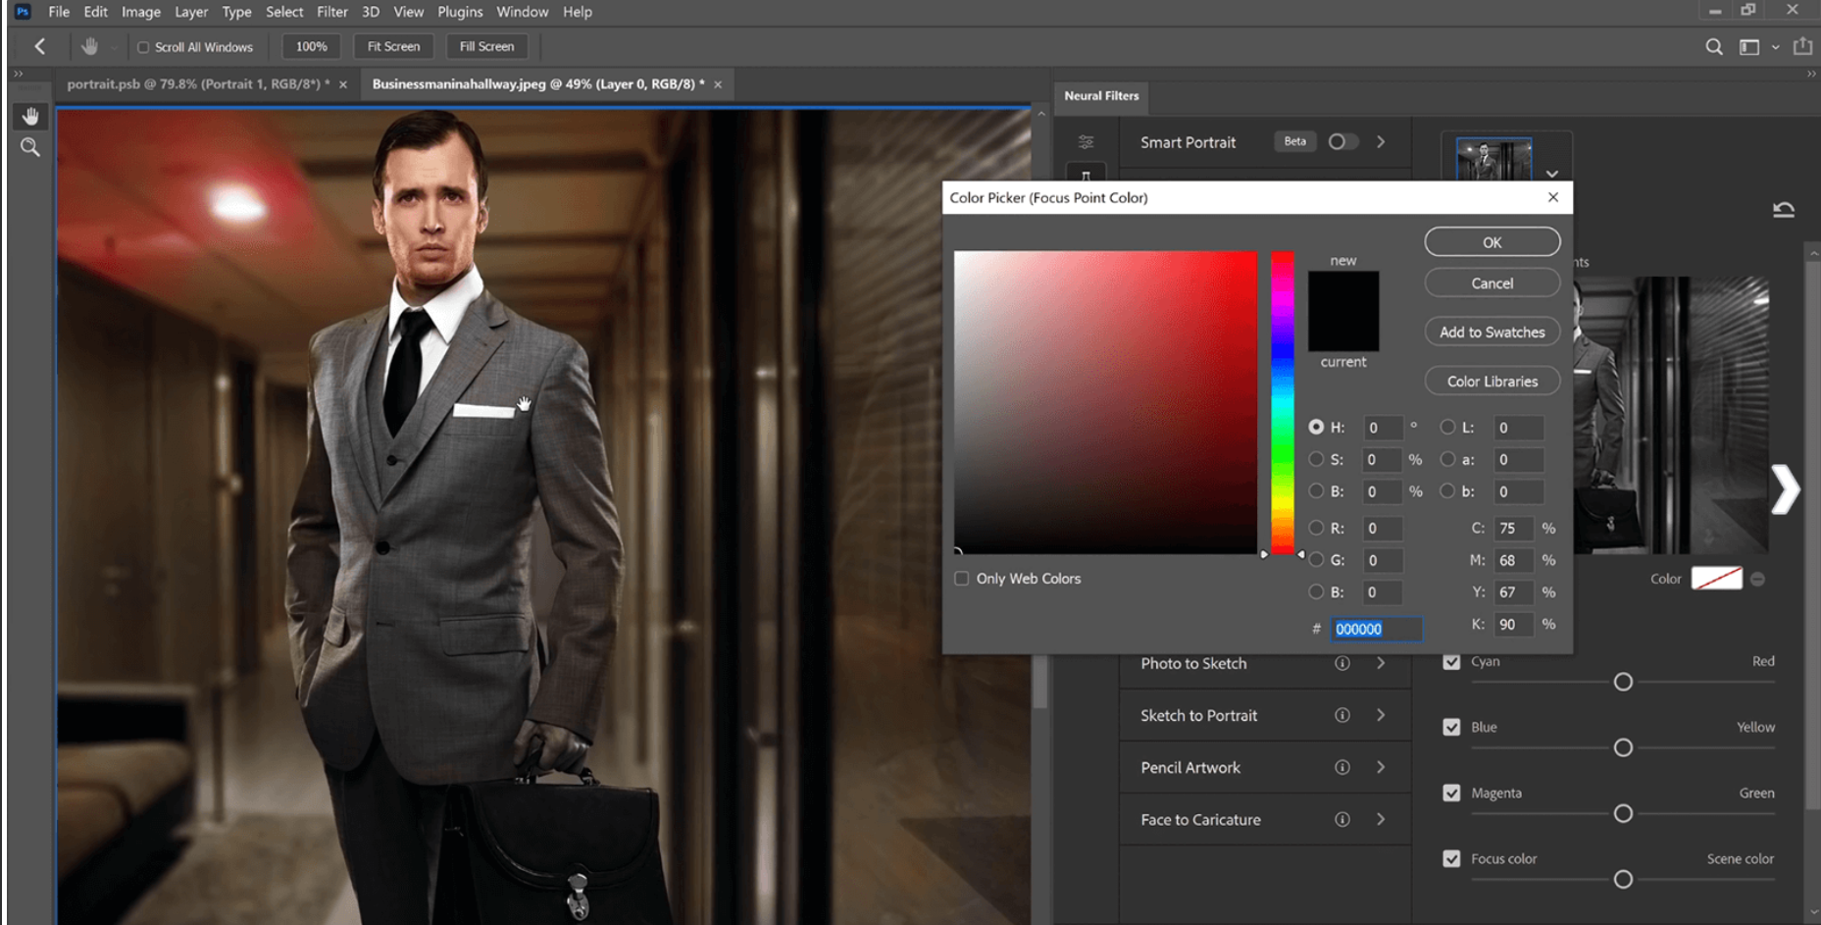Click the back arrow in options bar

[40, 46]
